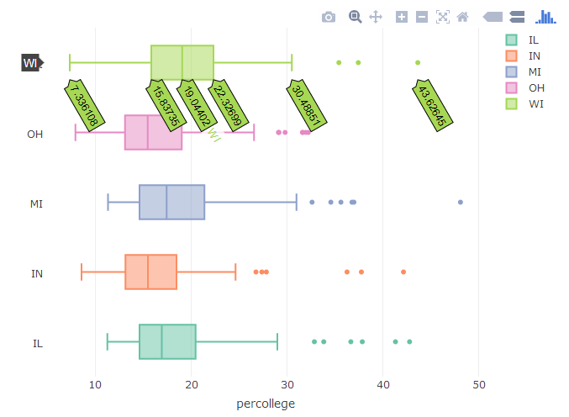Image resolution: width=569 pixels, height=417 pixels.
Task: Download plot as PNG camera icon
Action: coord(329,17)
